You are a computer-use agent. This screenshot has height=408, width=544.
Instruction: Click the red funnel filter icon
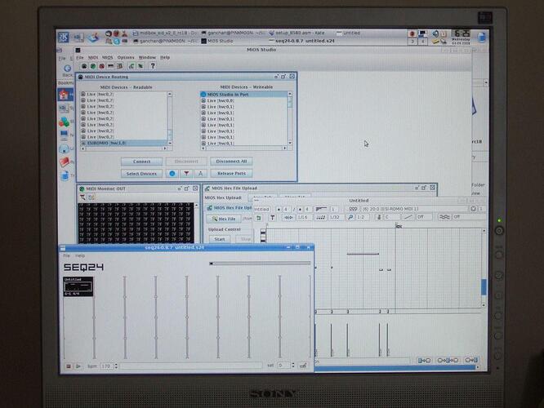click(x=187, y=173)
